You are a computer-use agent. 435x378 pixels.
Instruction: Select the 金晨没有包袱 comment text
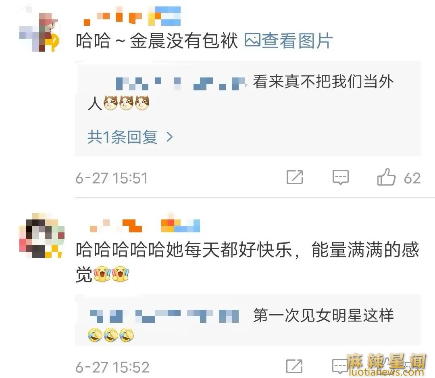coord(157,40)
